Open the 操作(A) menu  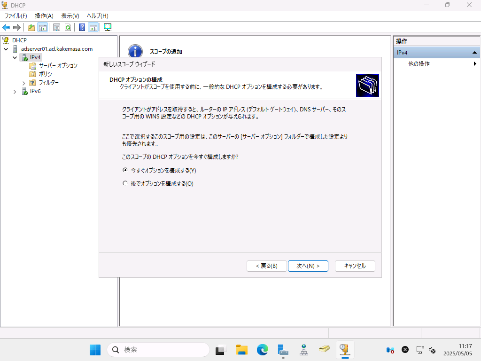[44, 16]
